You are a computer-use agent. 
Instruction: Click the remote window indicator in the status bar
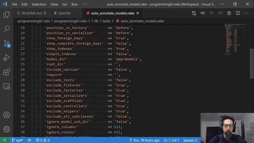(4, 140)
